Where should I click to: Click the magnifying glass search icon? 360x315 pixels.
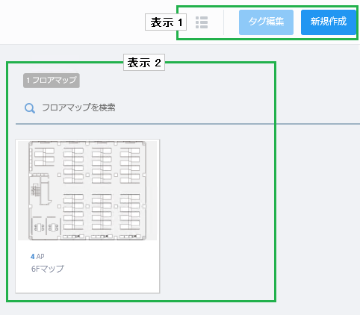pos(30,108)
